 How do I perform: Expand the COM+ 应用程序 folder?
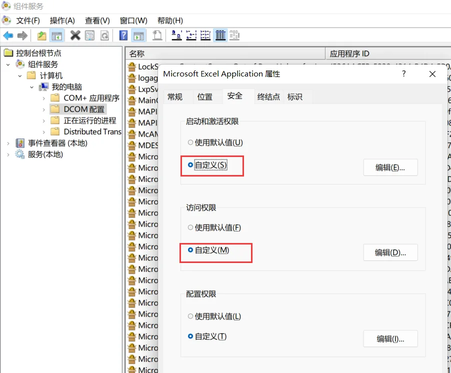click(x=43, y=98)
